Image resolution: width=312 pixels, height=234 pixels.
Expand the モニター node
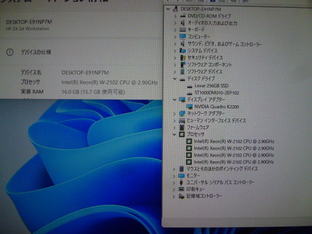(x=174, y=176)
